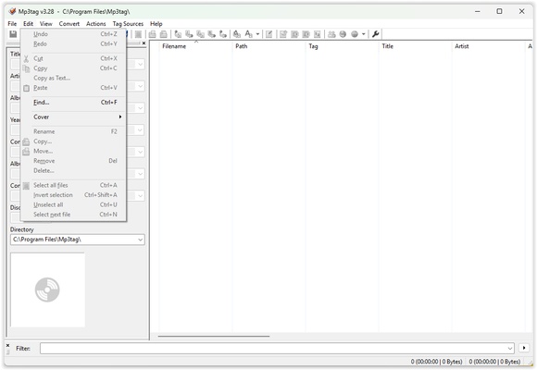The height and width of the screenshot is (370, 537).
Task: Click the Actions (Quick) toolbar icon
Action: [249, 34]
